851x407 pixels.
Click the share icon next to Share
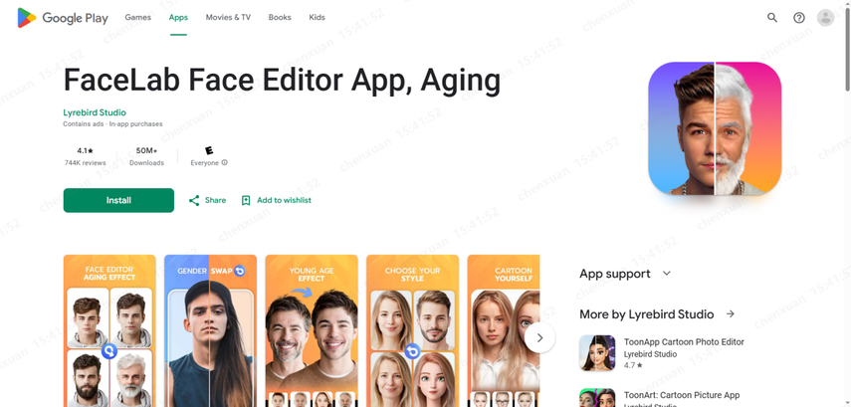pos(194,200)
